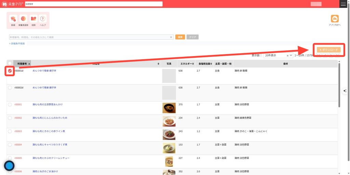Open recipe link 鶏もも肉の五目野菜あんかけ

[x=48, y=104]
